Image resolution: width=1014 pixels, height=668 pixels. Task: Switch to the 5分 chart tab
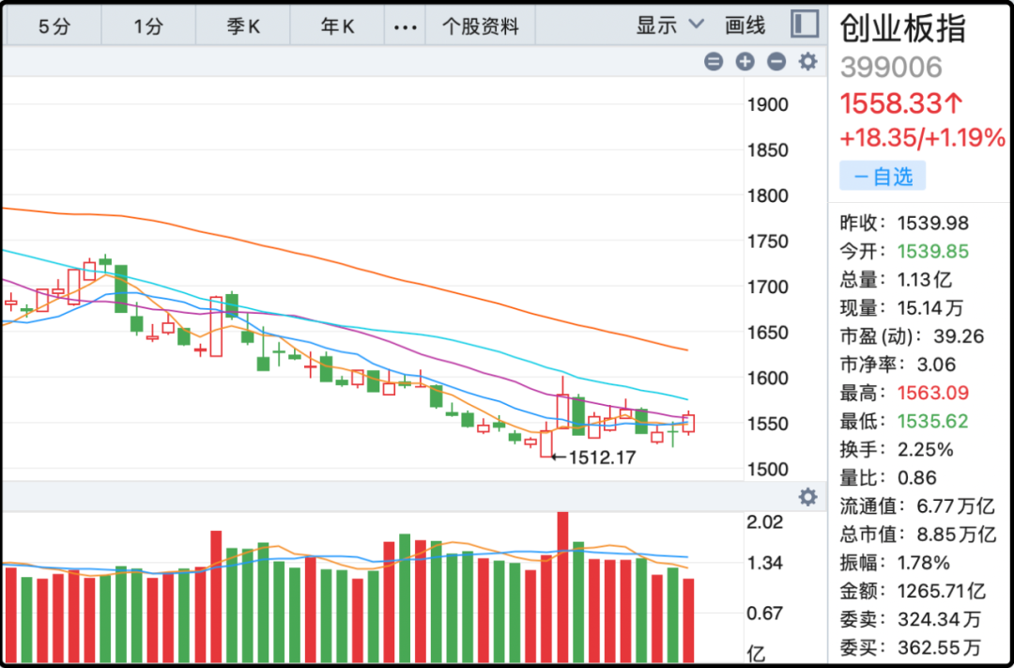tap(54, 26)
